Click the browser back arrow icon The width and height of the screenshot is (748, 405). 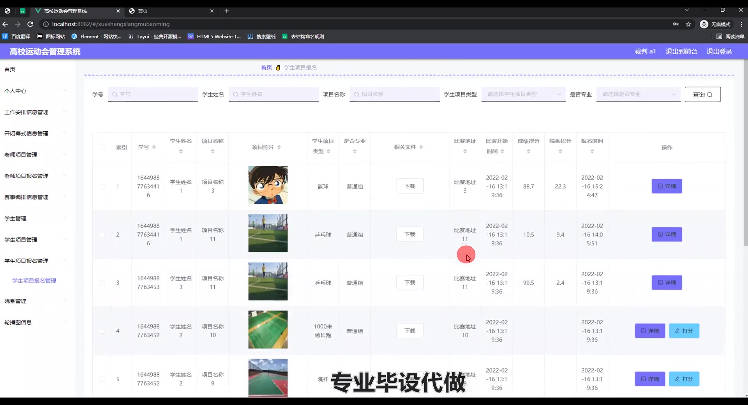point(5,24)
